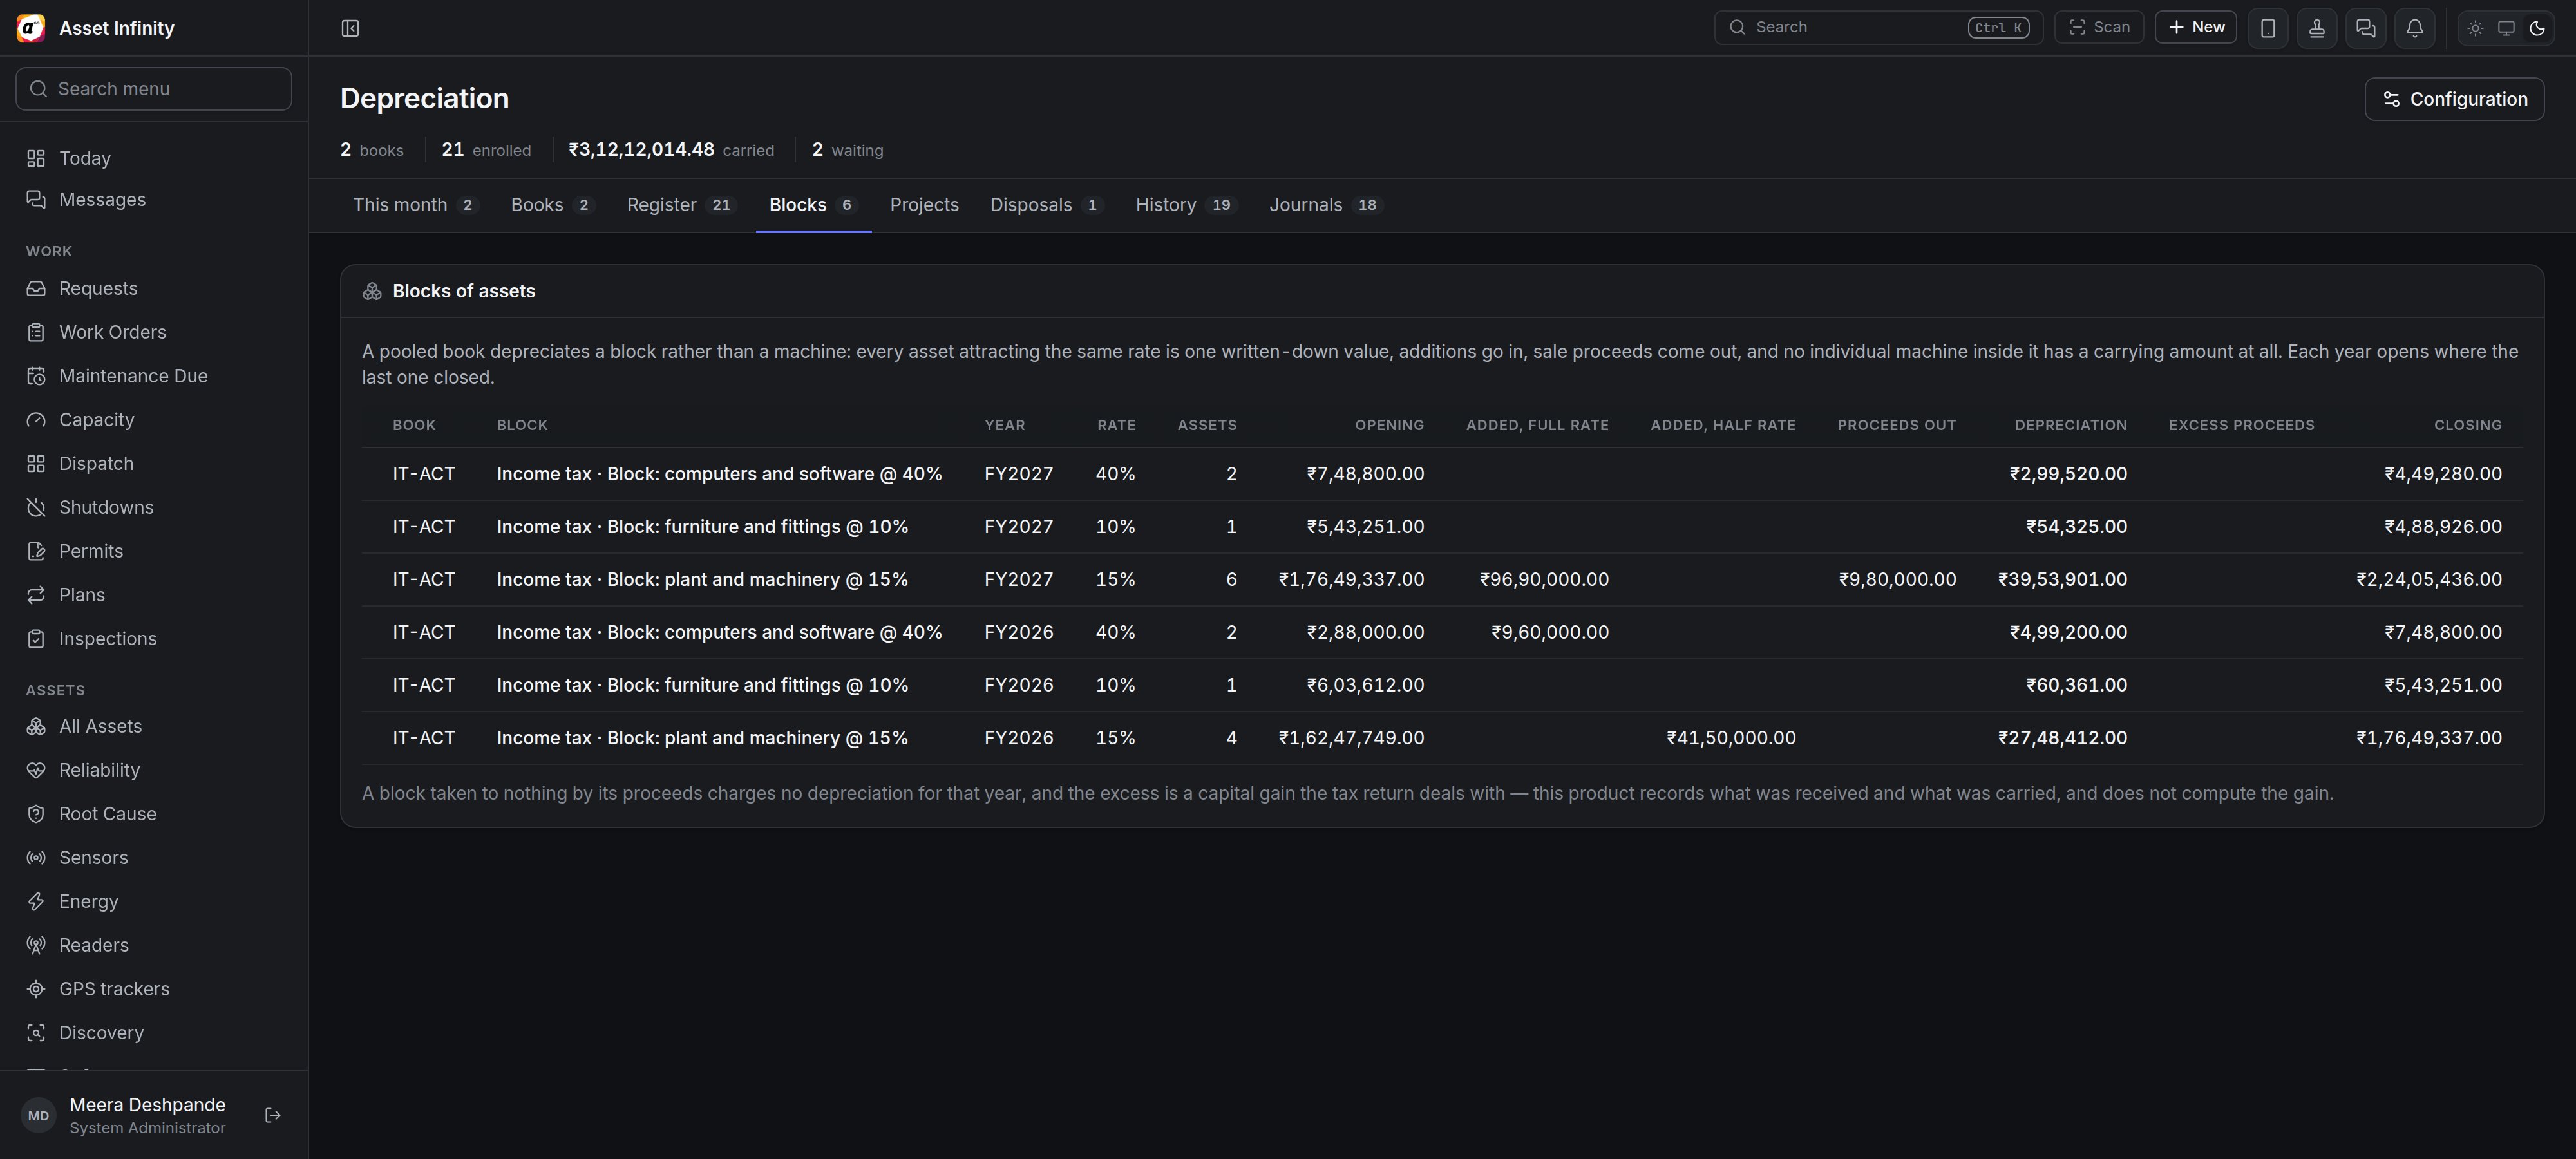Open Capacity in the sidebar
This screenshot has height=1159, width=2576.
(x=154, y=420)
